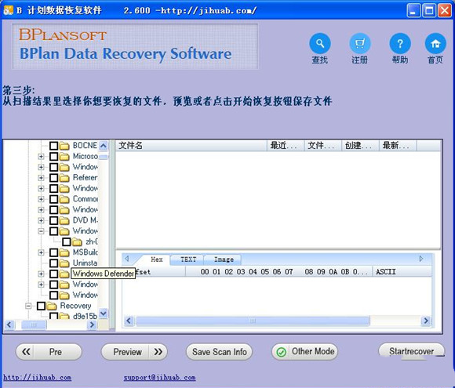Screen dimensions: 455x388
Task: Expand the Microso folder node
Action: point(41,156)
